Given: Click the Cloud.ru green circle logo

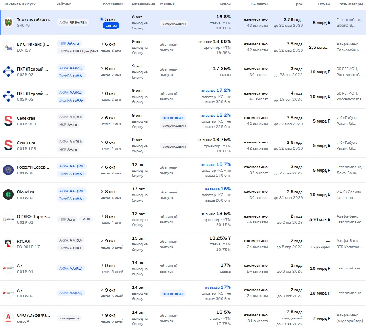Looking at the screenshot, I should tap(9, 195).
